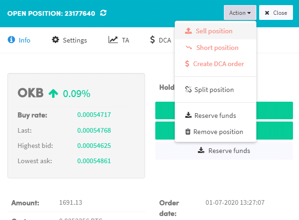Switch to the TA tab
Screen dimensions: 299x220
119,40
